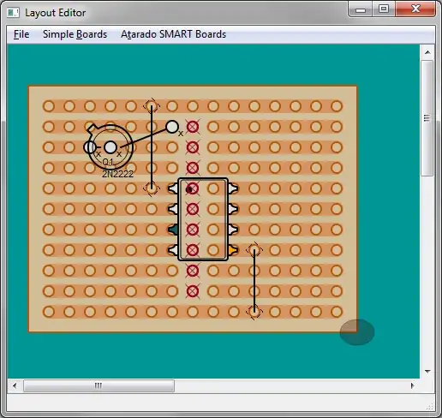Toggle the bottom-most red track-cut marker
The image size is (442, 418).
193,291
